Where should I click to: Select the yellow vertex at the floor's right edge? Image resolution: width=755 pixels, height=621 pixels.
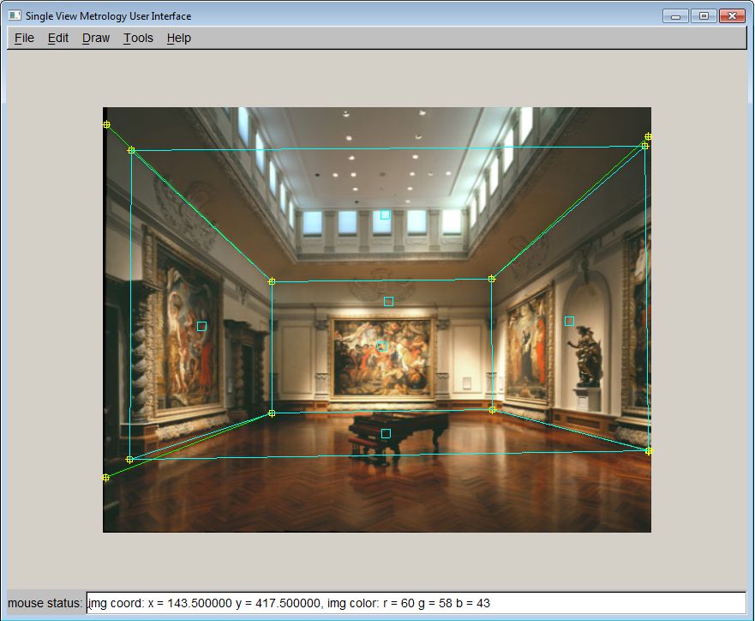pyautogui.click(x=648, y=451)
